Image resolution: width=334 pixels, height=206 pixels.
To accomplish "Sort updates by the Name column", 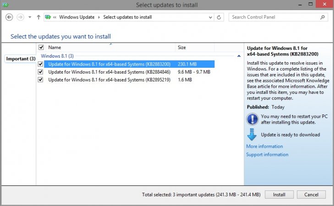I will [x=55, y=47].
